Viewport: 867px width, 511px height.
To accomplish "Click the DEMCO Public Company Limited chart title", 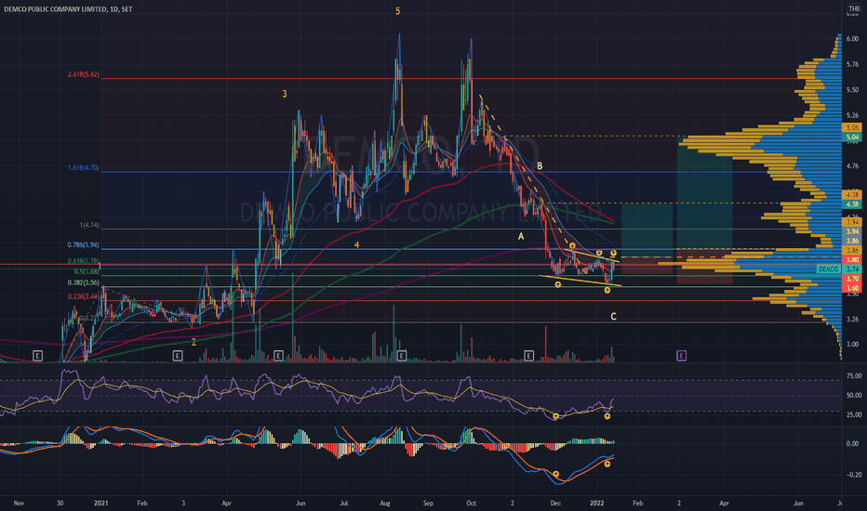I will tap(68, 9).
